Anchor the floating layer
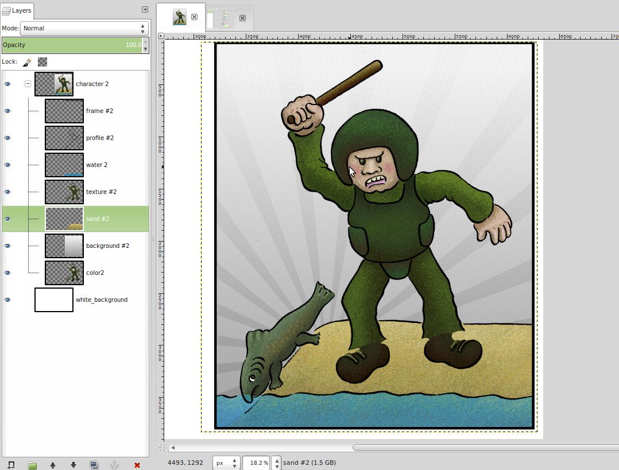This screenshot has height=470, width=619. point(114,464)
